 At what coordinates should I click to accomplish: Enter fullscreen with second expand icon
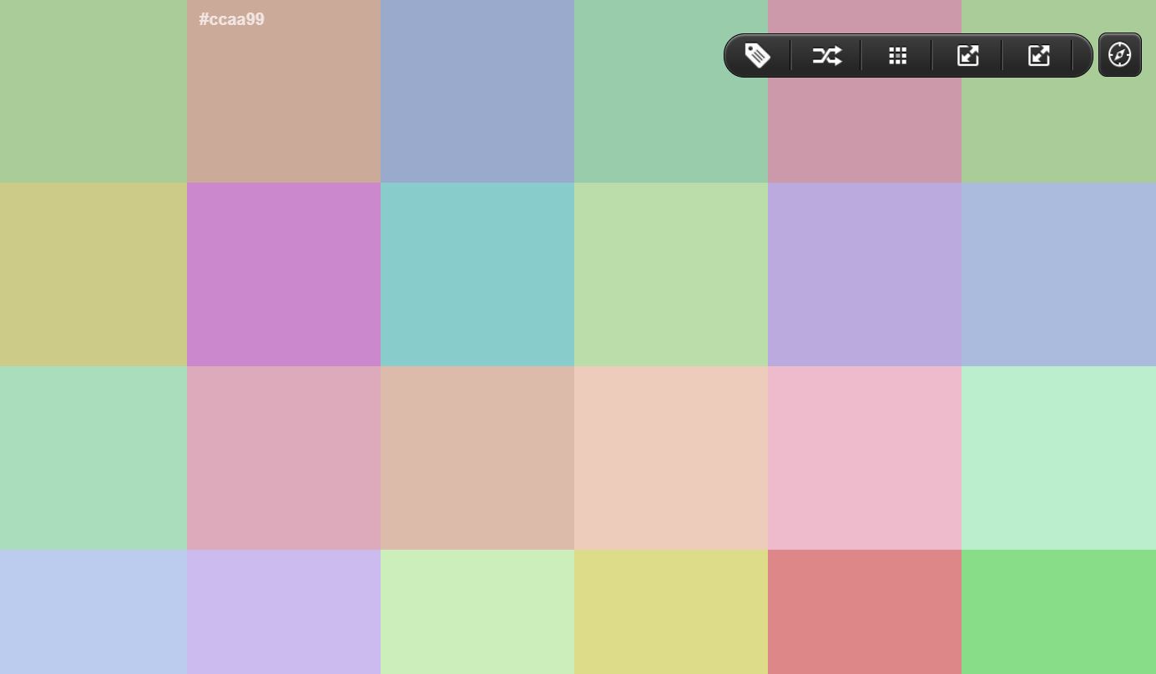tap(1037, 55)
